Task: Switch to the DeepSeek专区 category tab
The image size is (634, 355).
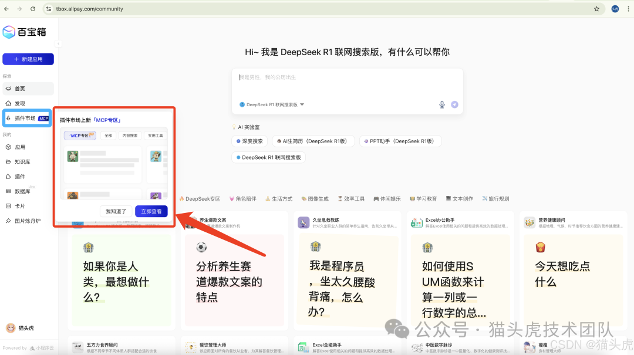Action: click(200, 199)
